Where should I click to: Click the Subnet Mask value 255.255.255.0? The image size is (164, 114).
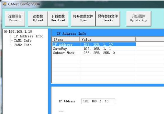coord(99,53)
